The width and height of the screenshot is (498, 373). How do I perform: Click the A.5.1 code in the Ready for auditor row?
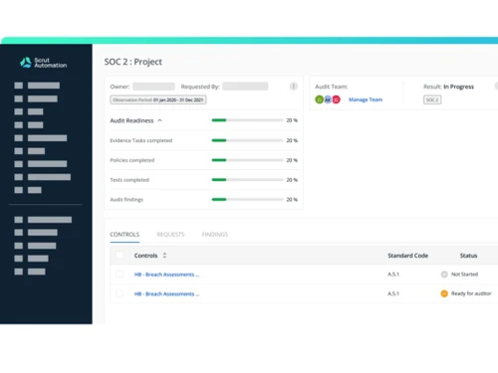click(393, 293)
